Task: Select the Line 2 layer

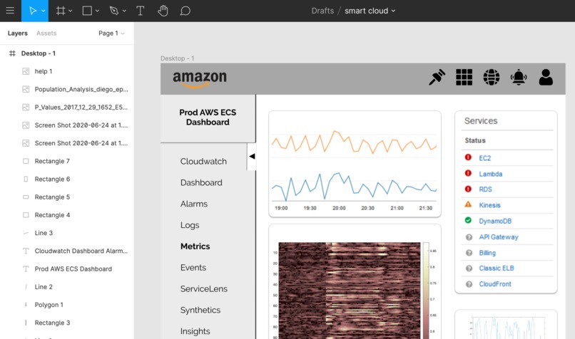Action: tap(67, 286)
